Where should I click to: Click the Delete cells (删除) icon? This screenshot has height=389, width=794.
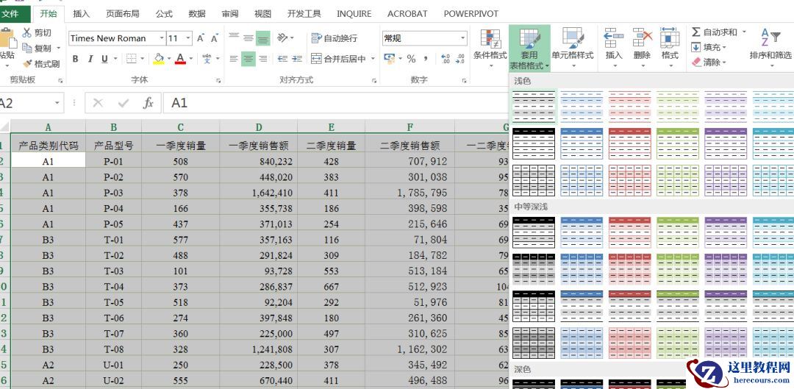coord(642,44)
